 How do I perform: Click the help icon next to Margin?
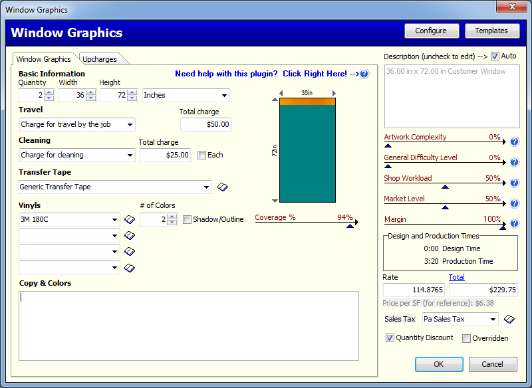[514, 223]
